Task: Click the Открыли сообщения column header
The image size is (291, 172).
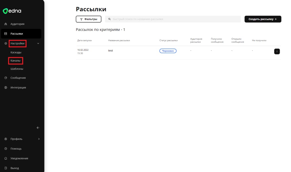Action: 238,40
